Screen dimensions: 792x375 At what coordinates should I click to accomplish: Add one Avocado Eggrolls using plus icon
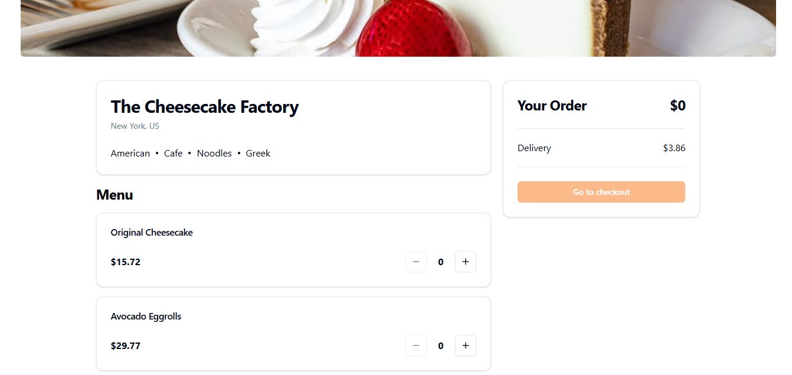[x=466, y=345]
